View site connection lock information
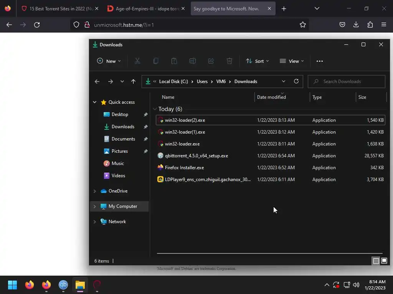The width and height of the screenshot is (393, 294). pos(87,25)
